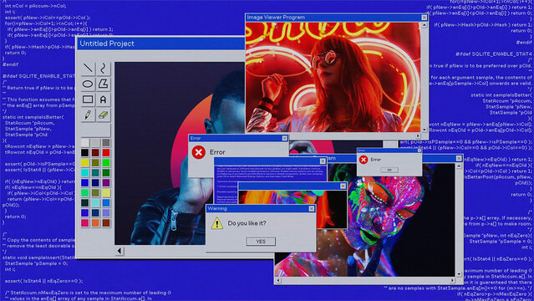The width and height of the screenshot is (534, 301).
Task: Click the red X icon in the large Error dialog
Action: [x=199, y=152]
